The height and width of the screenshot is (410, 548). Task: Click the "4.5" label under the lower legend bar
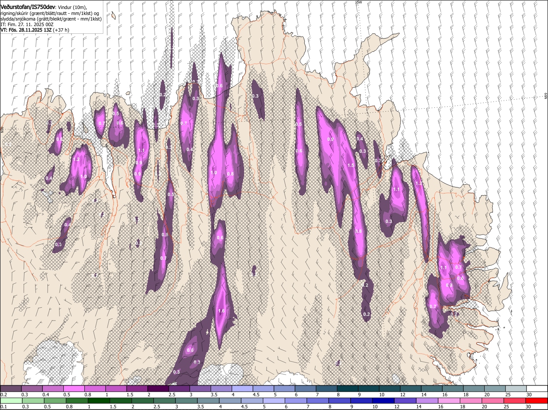point(244,407)
